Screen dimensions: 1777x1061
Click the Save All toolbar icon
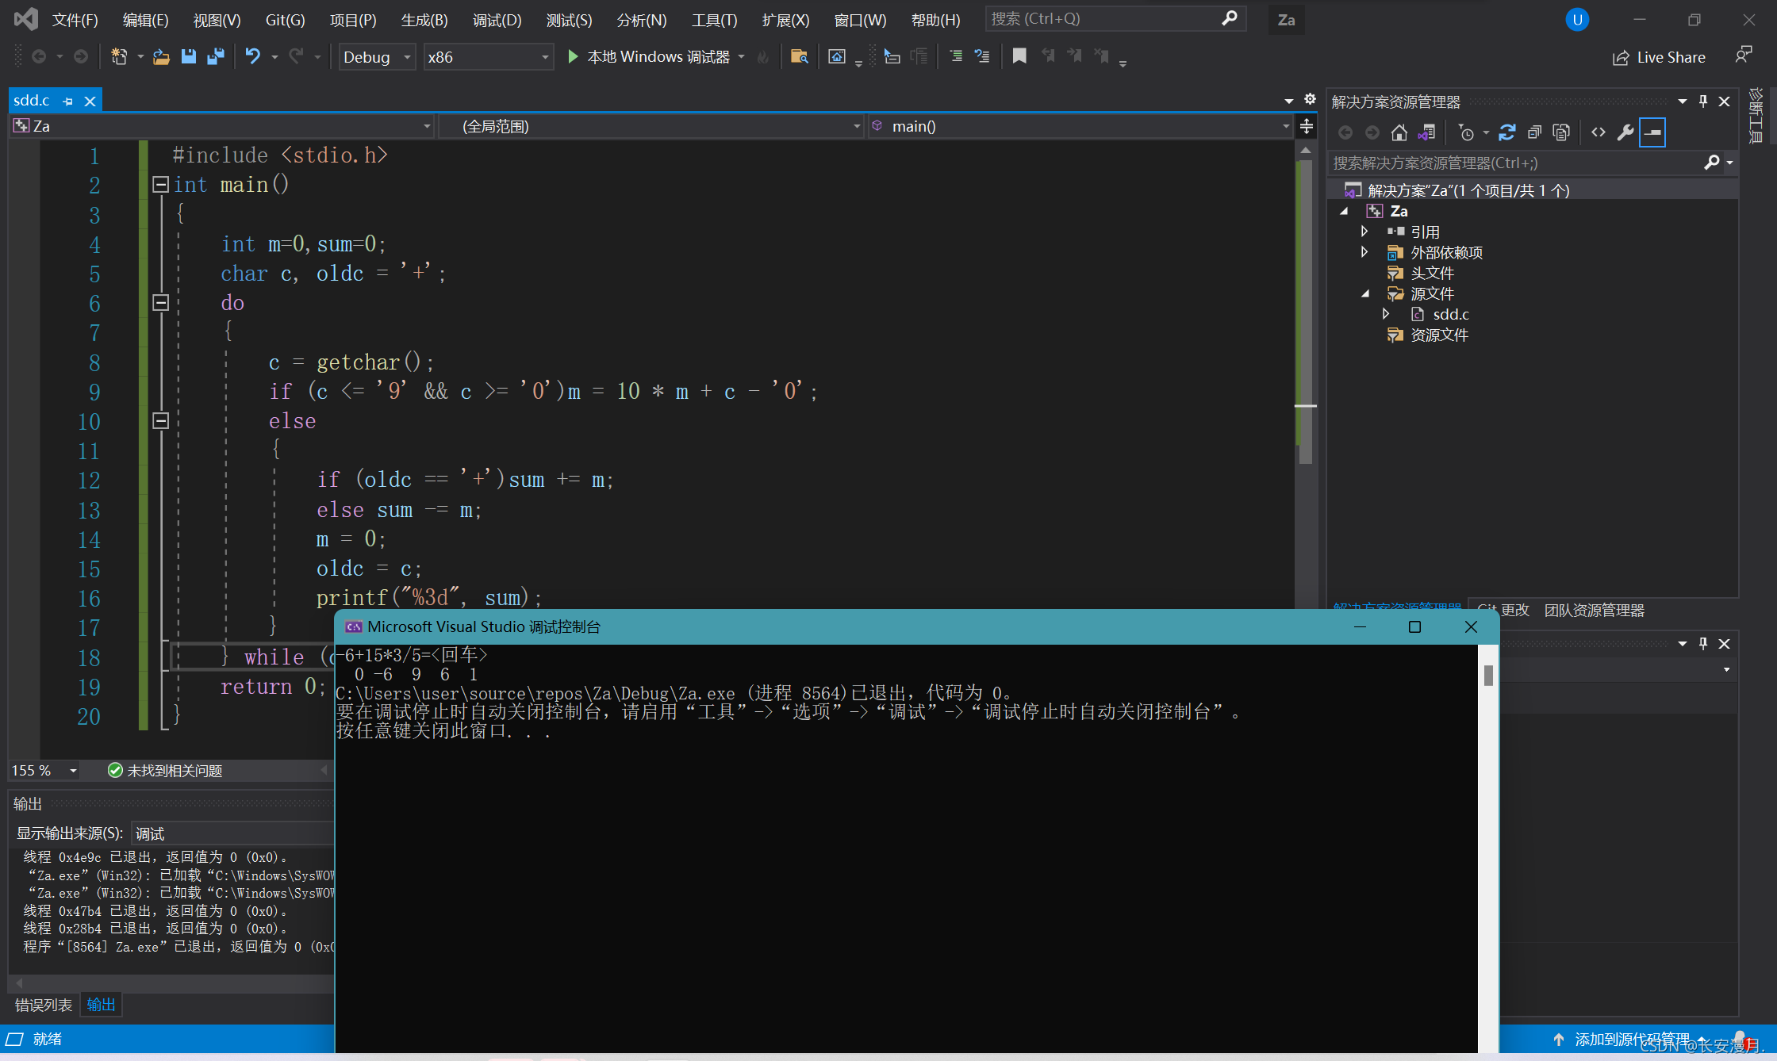tap(215, 56)
